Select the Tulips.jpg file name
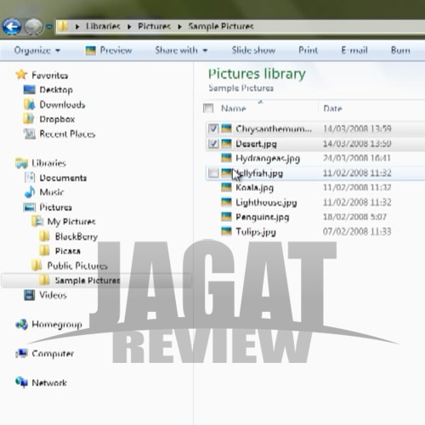 coord(256,232)
